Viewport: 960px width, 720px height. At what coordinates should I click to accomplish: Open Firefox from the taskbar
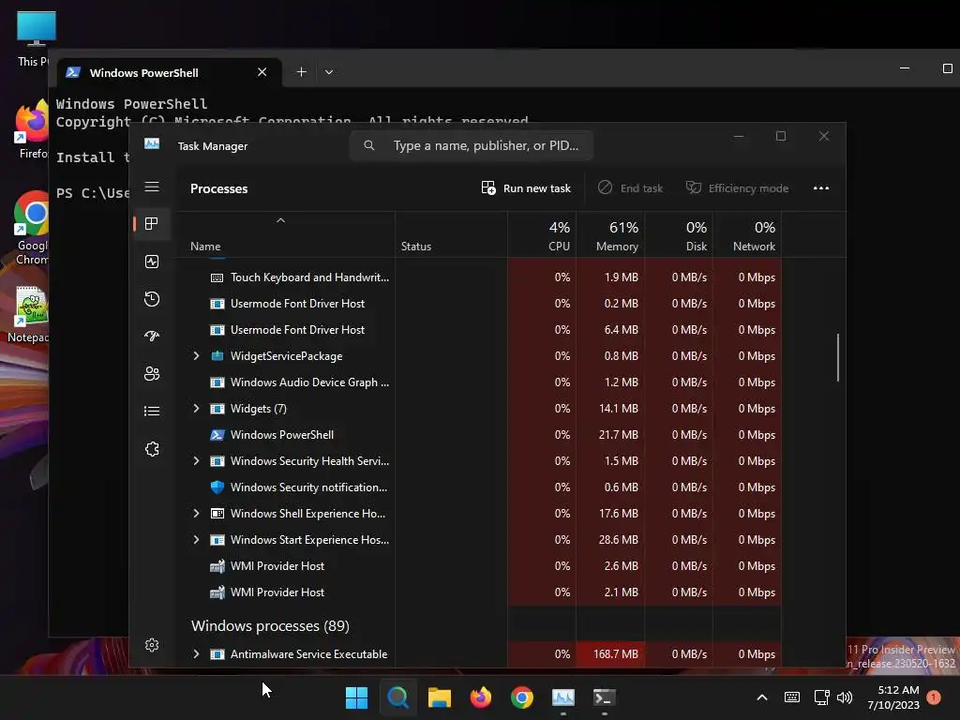[x=481, y=697]
